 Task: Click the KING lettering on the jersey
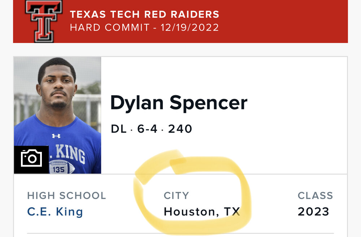[x=72, y=153]
